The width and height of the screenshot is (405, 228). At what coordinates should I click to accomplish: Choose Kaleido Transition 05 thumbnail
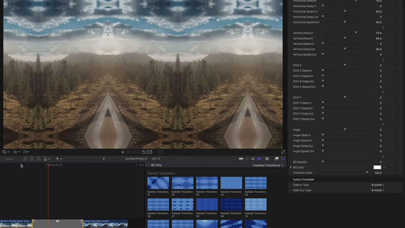click(x=256, y=183)
